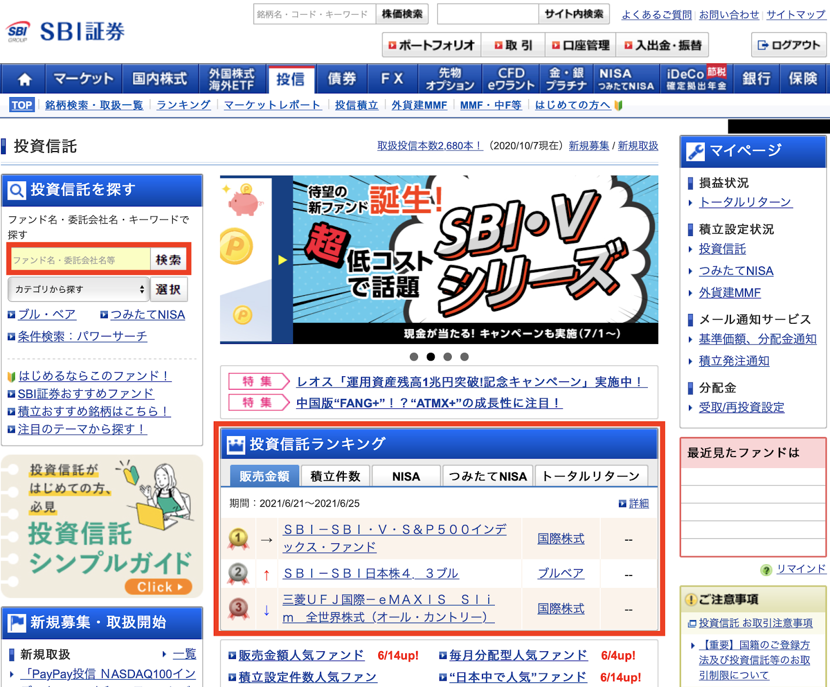Click the ポートフォリオ button

[x=432, y=45]
